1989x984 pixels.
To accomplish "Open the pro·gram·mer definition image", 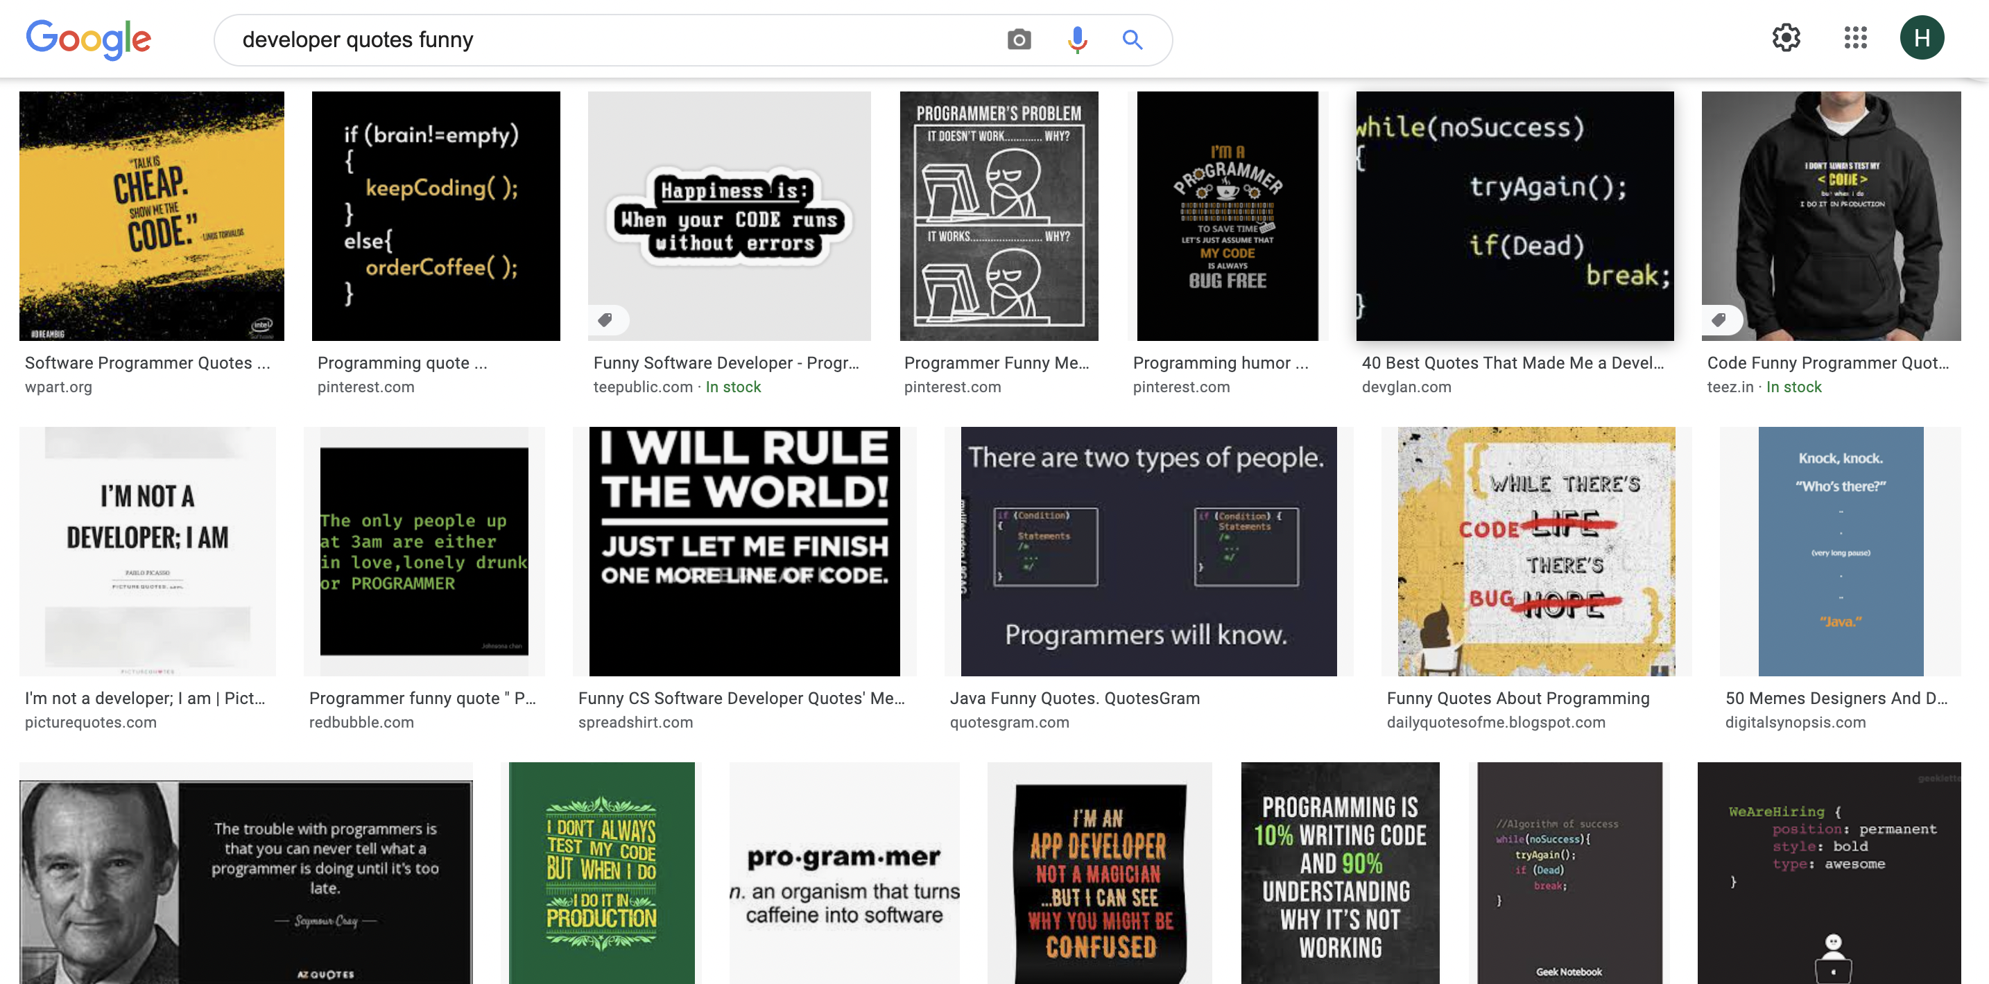I will click(844, 872).
